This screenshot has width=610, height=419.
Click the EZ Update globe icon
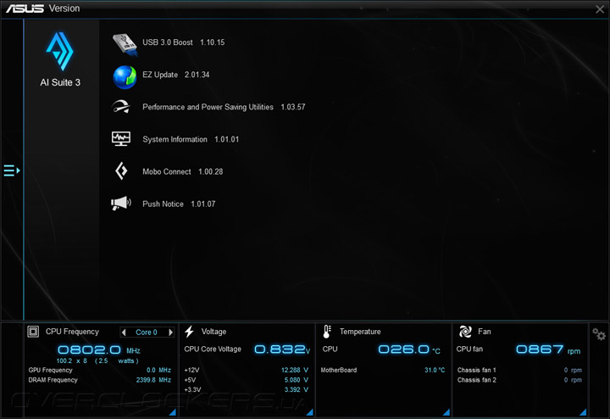coord(125,77)
